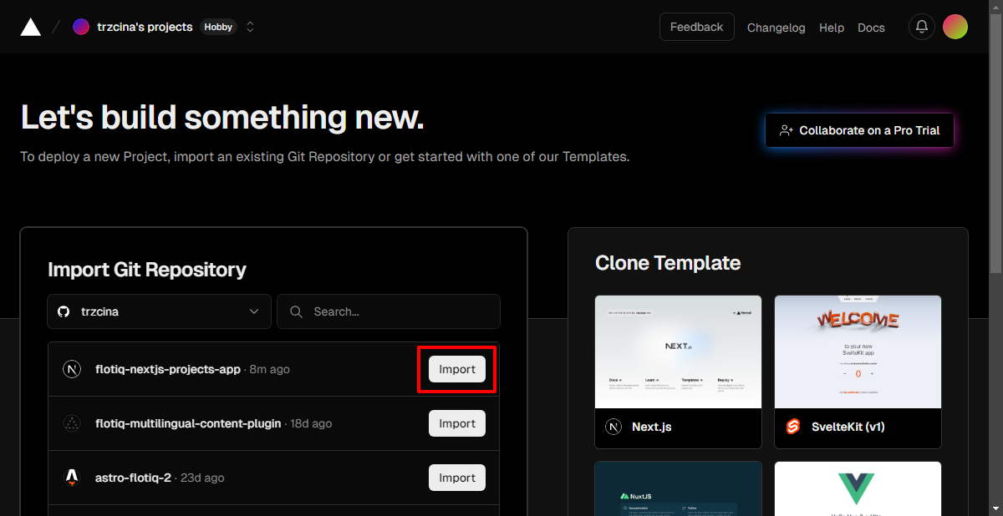Open the Next.js template thumbnail
Viewport: 1003px width, 516px height.
678,352
